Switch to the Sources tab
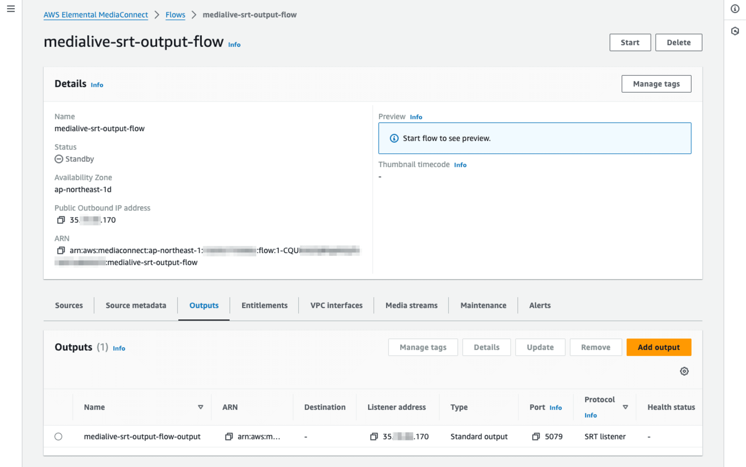The height and width of the screenshot is (467, 746). point(68,305)
